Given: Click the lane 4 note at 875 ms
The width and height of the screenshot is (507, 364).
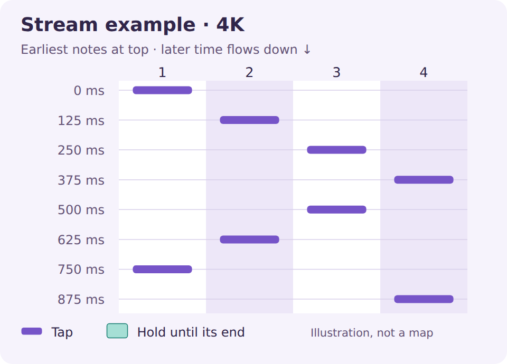Looking at the screenshot, I should pyautogui.click(x=424, y=299).
